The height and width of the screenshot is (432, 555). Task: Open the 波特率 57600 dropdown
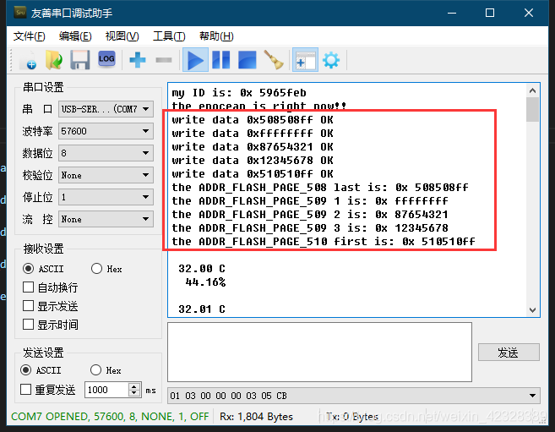[106, 131]
